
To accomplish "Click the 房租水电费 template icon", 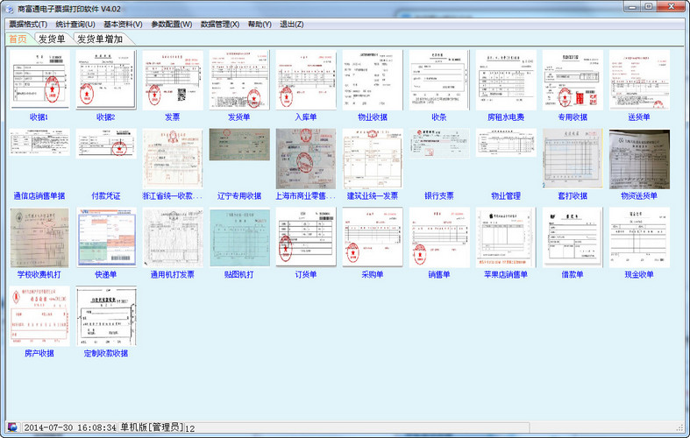I will 506,80.
